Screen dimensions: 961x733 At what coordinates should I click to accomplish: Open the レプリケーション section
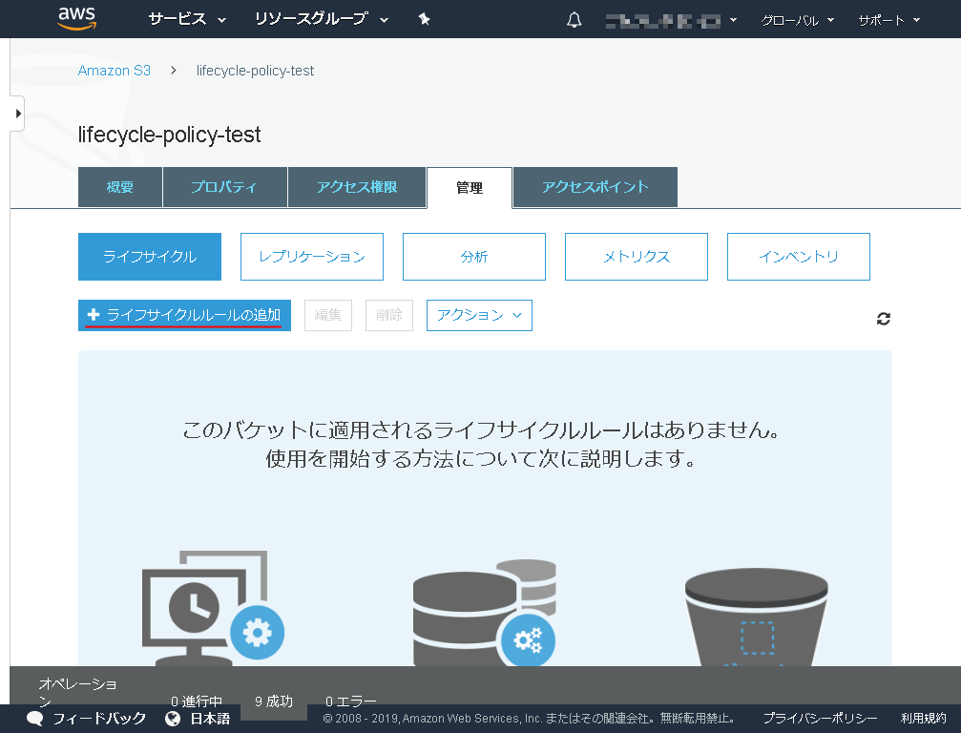pyautogui.click(x=312, y=256)
